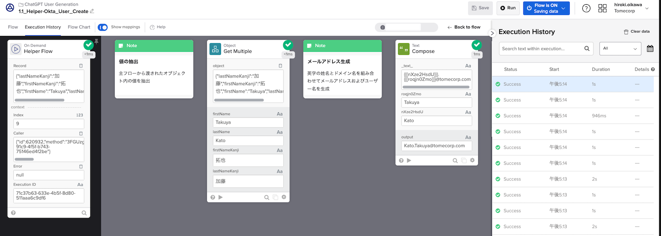Click the Clear data button
The image size is (661, 236).
(636, 31)
